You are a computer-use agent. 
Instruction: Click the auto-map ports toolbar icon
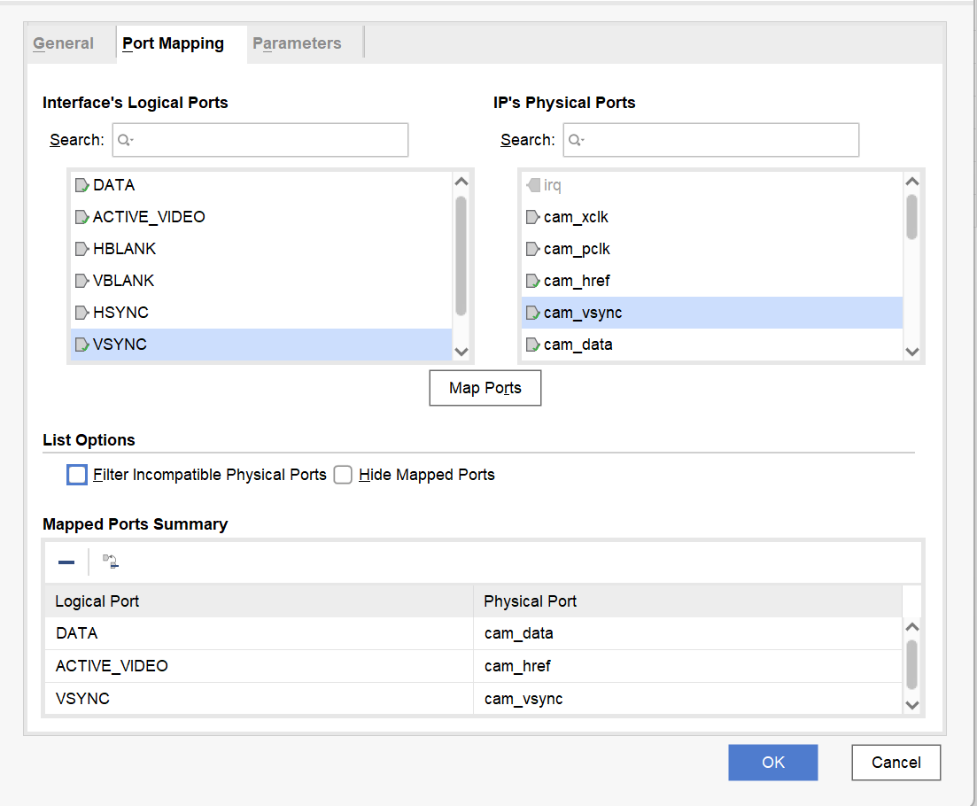(x=111, y=562)
